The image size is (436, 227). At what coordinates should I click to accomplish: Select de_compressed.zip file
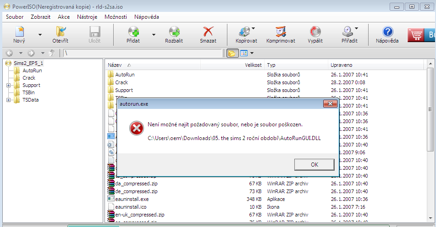[136, 191]
